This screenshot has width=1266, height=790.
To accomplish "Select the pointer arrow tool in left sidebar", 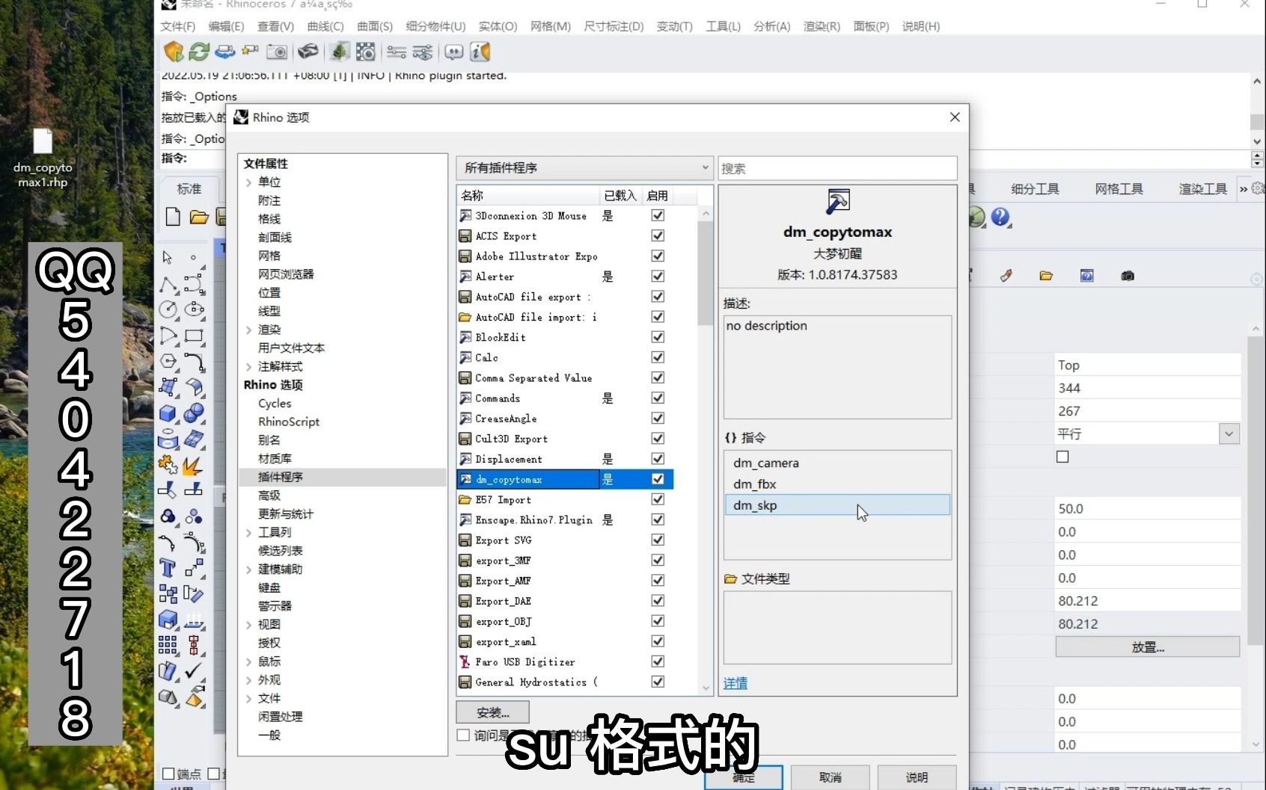I will click(168, 257).
